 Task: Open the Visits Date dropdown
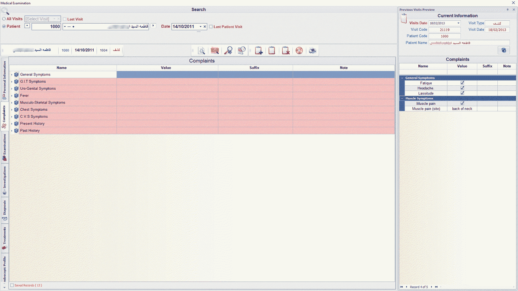coord(458,23)
